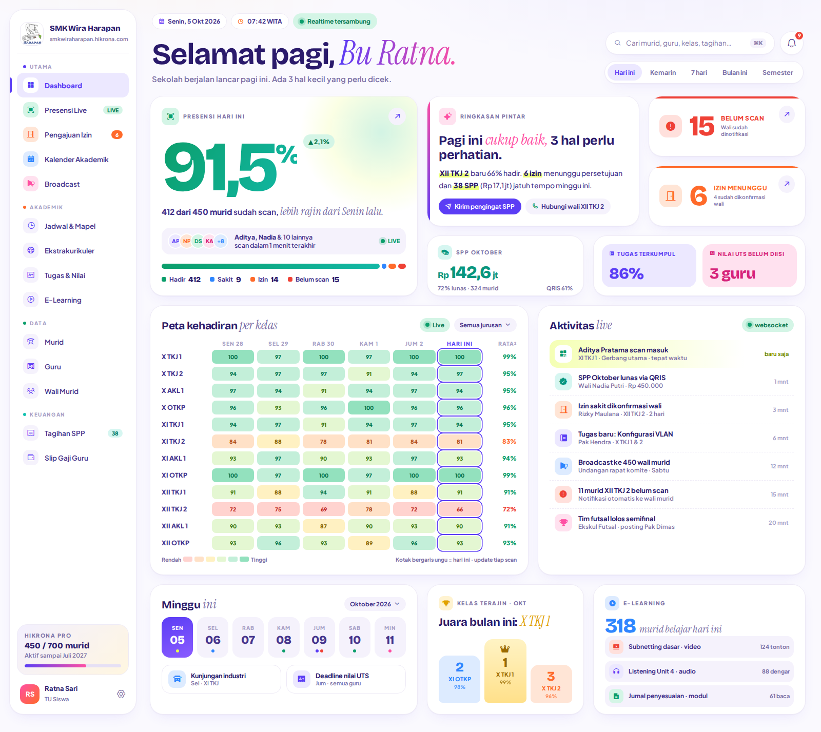
Task: Open Presensi Hari Ini arrow icon
Action: (397, 116)
